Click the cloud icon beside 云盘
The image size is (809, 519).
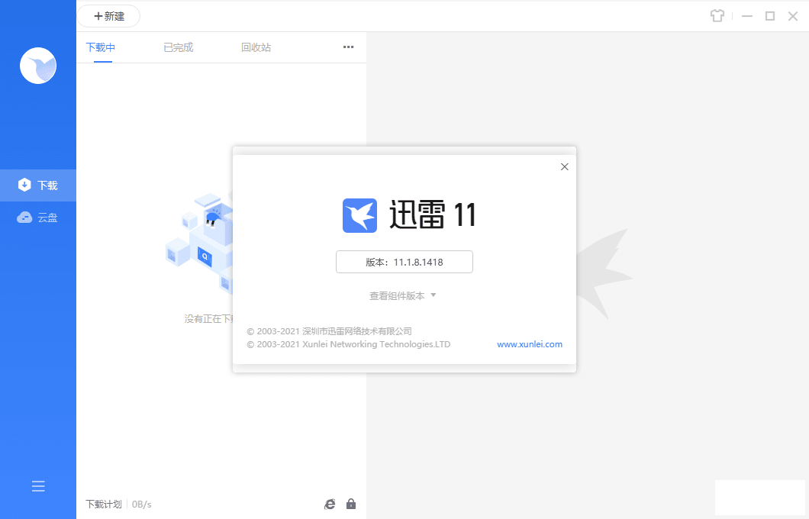point(24,218)
